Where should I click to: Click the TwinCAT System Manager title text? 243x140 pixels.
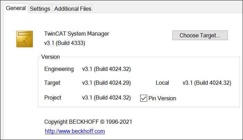point(76,34)
